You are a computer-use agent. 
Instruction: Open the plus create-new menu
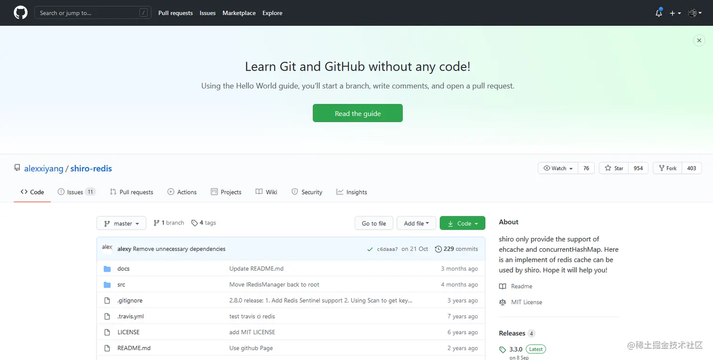(x=675, y=13)
